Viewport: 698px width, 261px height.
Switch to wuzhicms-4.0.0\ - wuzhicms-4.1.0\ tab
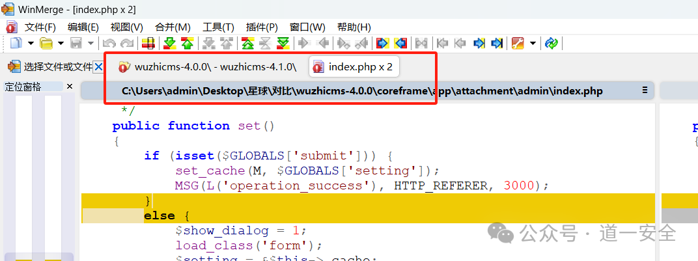pyautogui.click(x=208, y=67)
